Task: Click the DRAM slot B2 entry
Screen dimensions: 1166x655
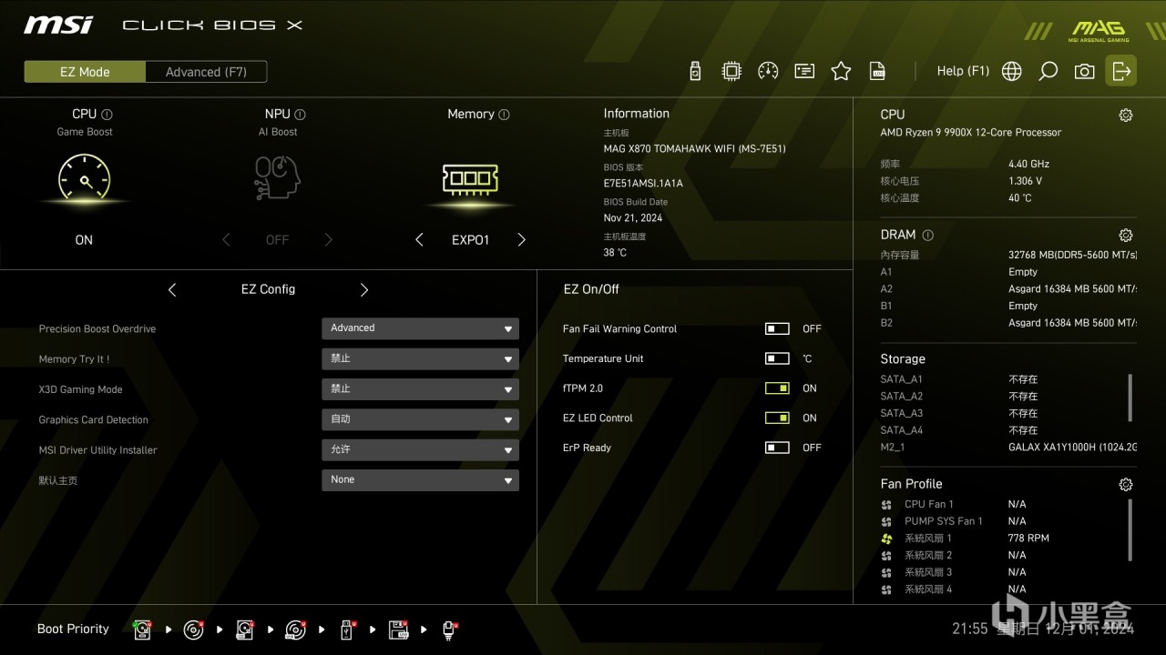Action: click(x=1007, y=323)
